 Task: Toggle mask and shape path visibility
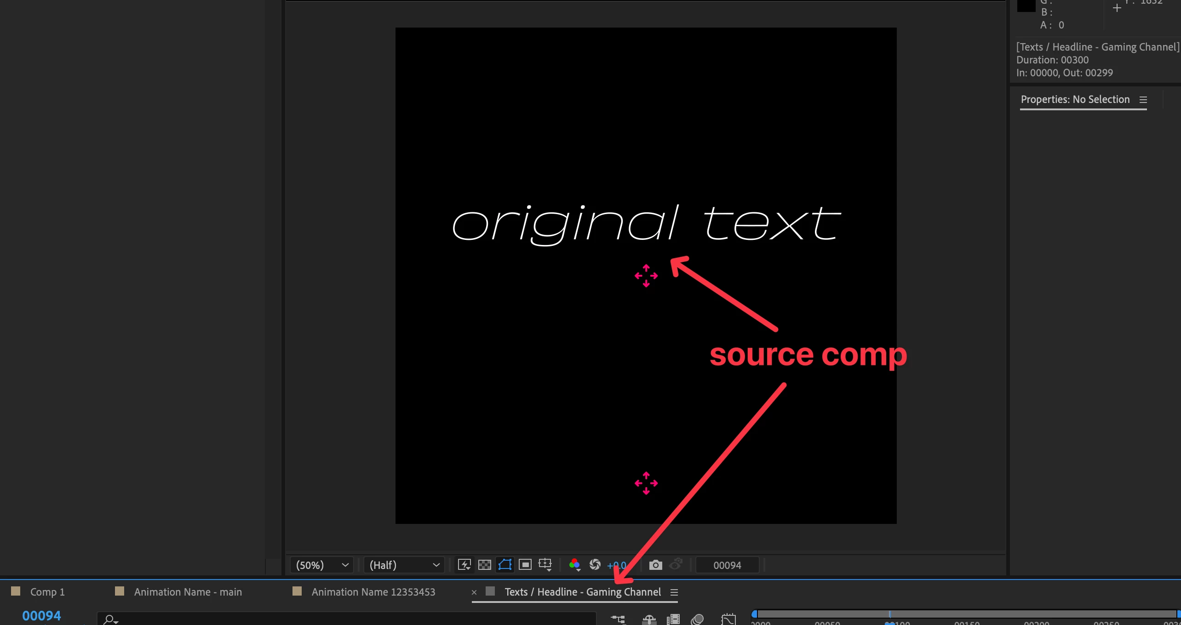505,565
